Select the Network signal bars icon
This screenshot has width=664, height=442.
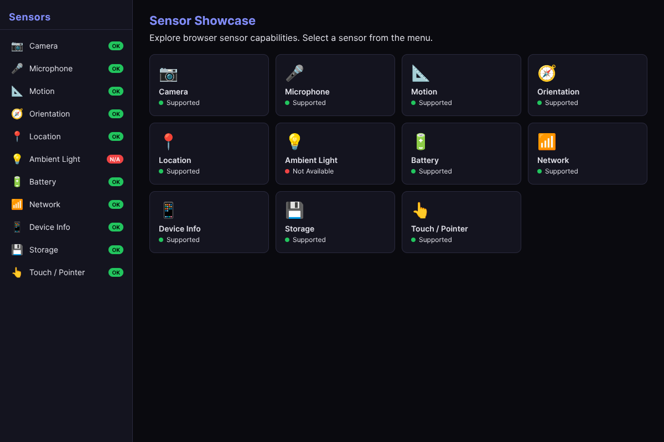pos(17,204)
